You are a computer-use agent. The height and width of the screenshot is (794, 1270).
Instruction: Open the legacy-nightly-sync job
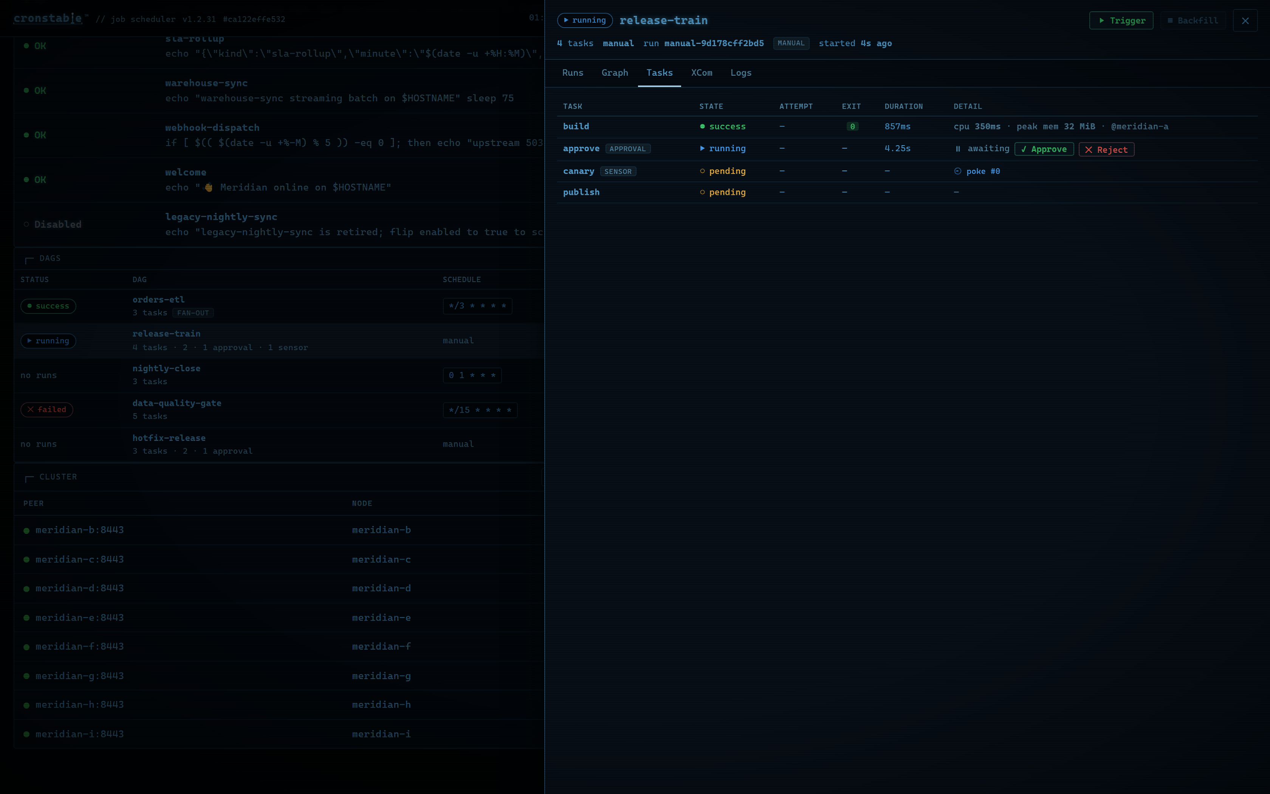(221, 217)
